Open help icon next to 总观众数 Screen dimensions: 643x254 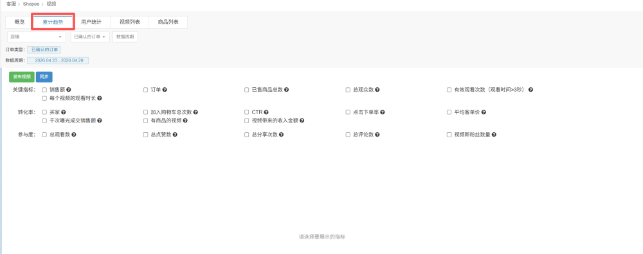pyautogui.click(x=377, y=90)
